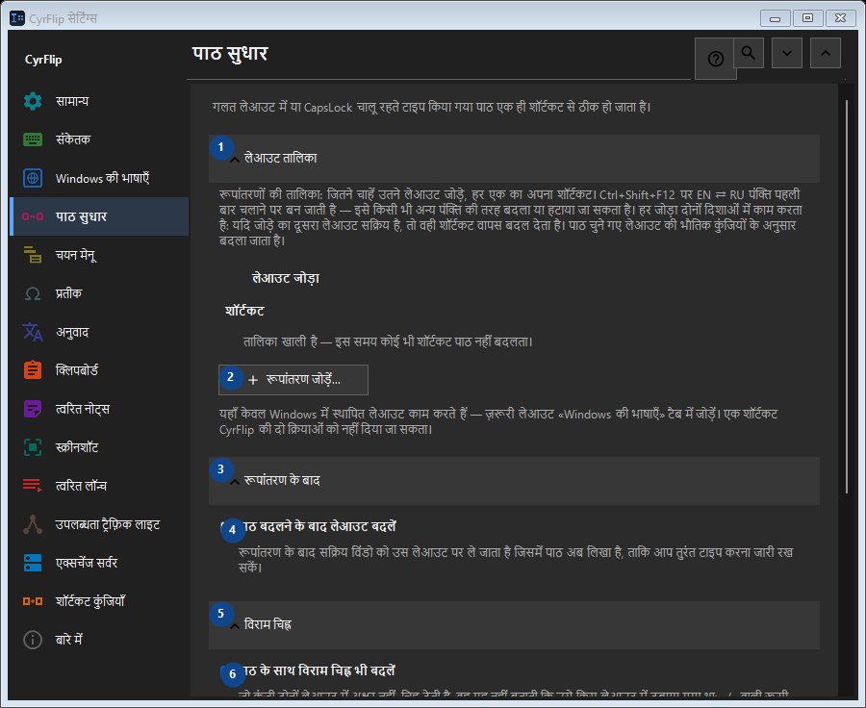866x708 pixels.
Task: Click the 'तालिका खाली है' empty table message
Action: point(388,341)
